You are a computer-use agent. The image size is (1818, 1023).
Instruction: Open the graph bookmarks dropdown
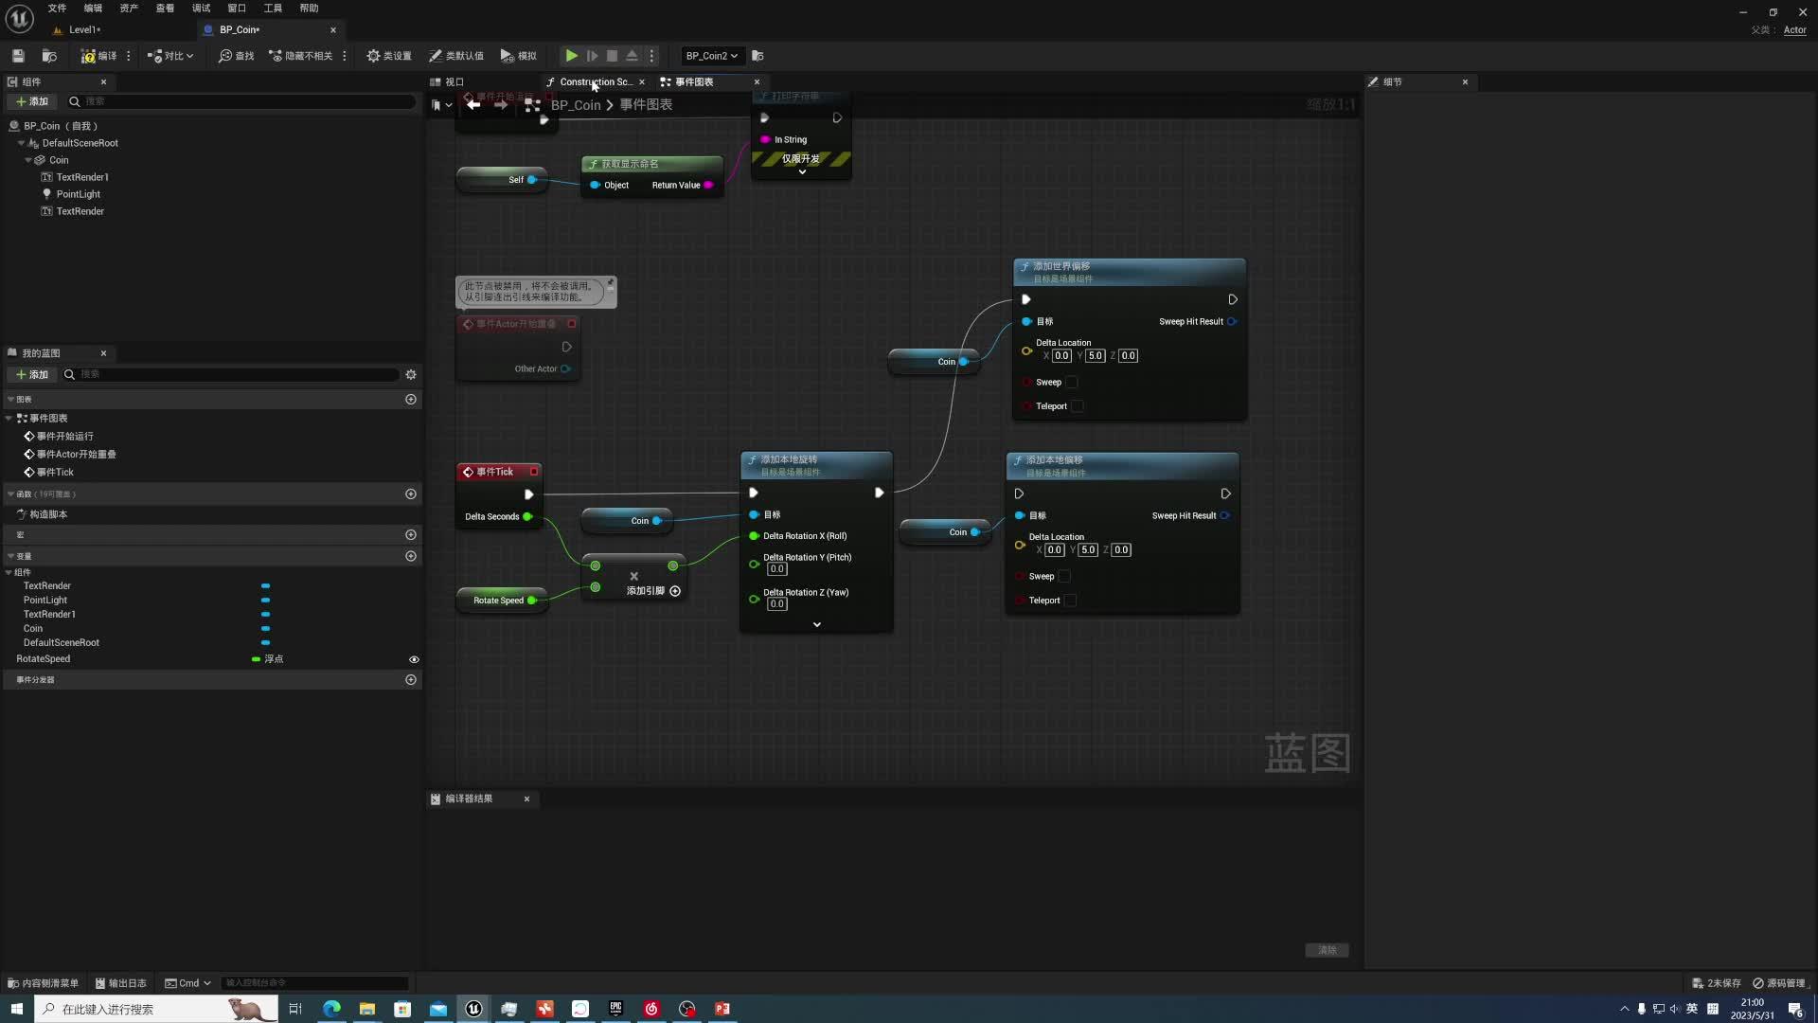(x=441, y=105)
